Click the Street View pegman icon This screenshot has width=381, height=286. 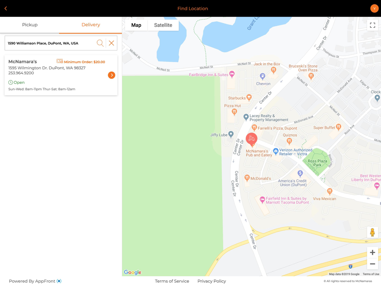372,232
